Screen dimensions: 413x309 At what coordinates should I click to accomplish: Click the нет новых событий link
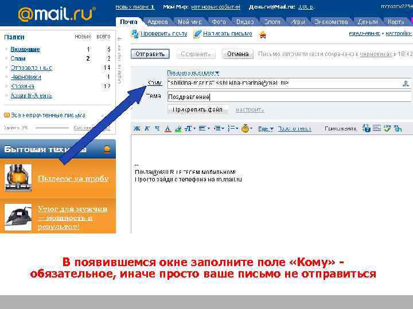[216, 7]
